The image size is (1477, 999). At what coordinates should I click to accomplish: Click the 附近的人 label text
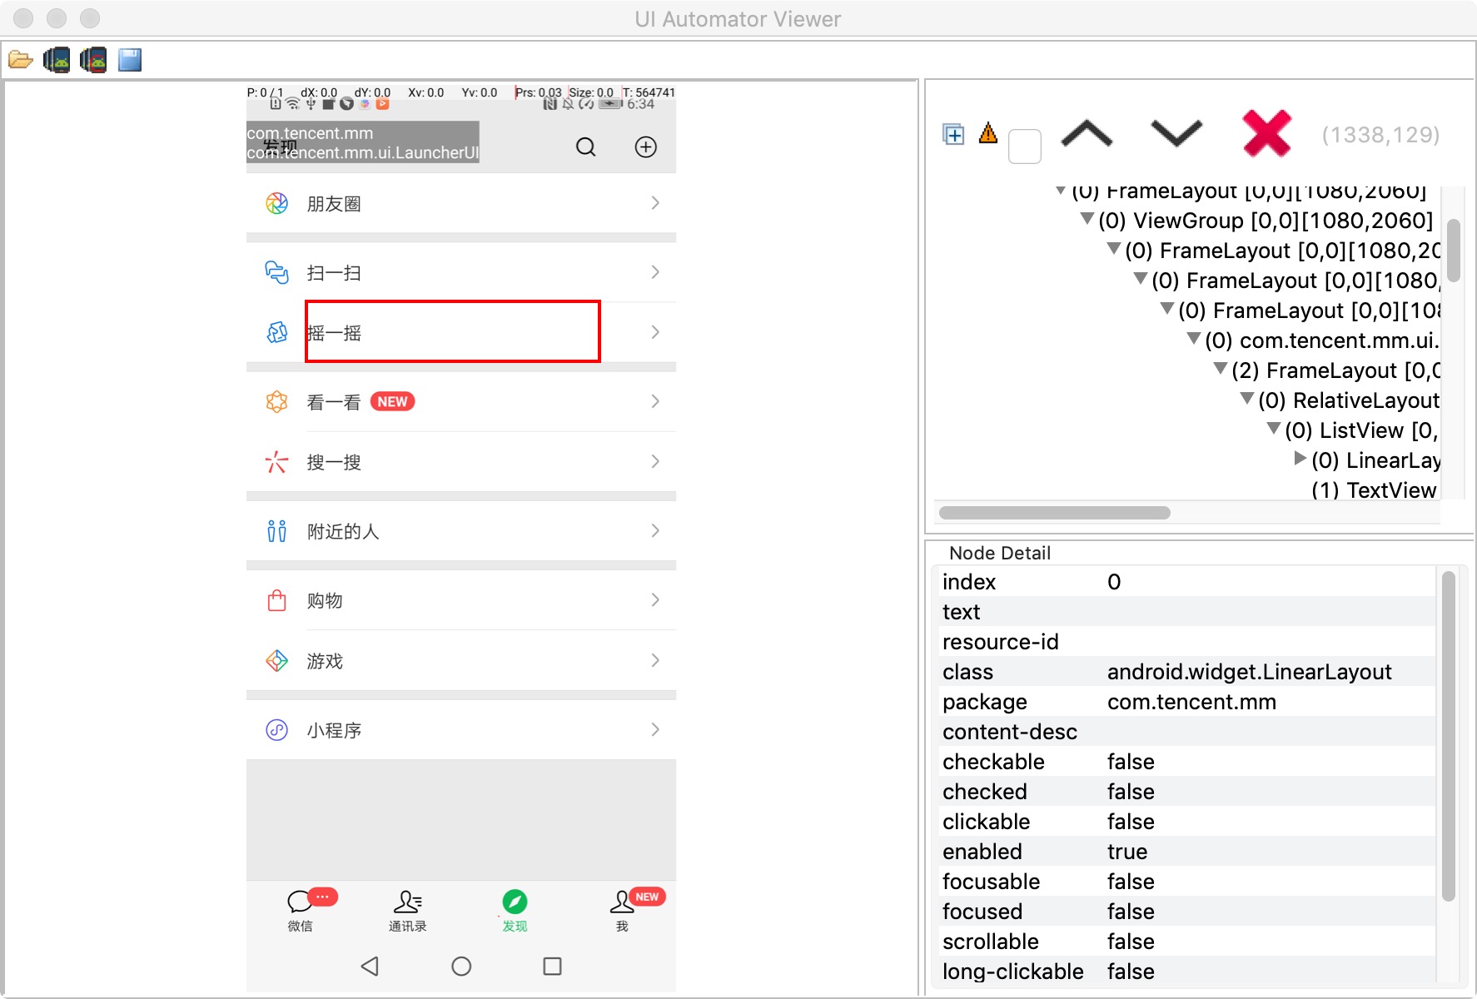pyautogui.click(x=343, y=531)
